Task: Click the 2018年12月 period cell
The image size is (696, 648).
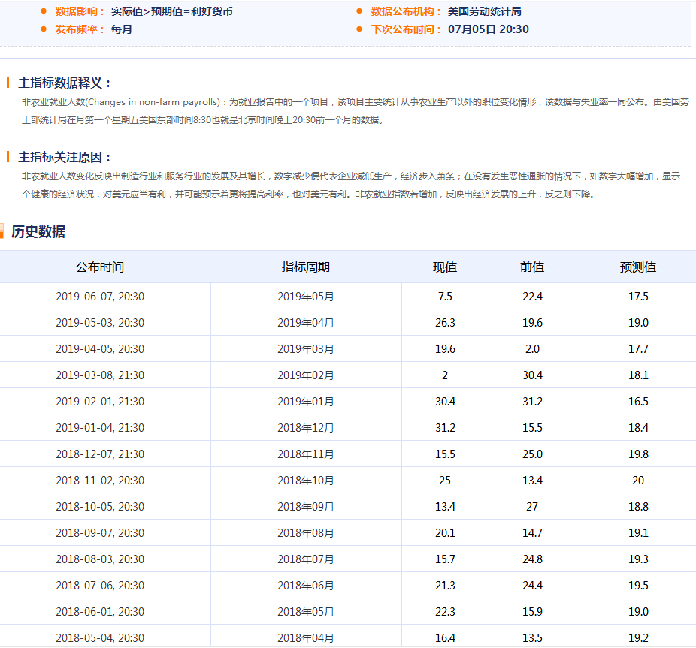Action: pos(305,427)
